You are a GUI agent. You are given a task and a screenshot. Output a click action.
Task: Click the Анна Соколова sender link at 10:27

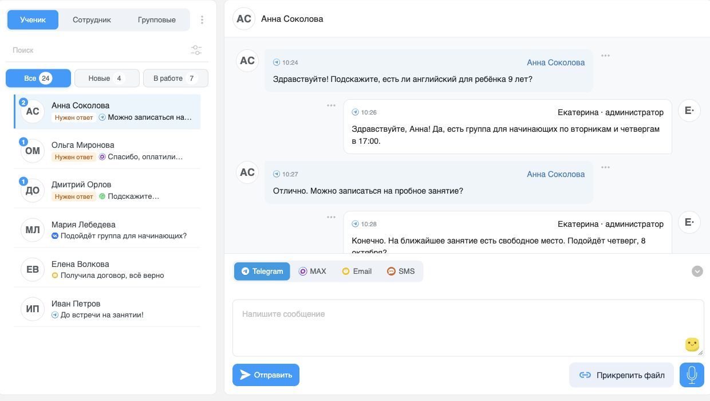(556, 174)
